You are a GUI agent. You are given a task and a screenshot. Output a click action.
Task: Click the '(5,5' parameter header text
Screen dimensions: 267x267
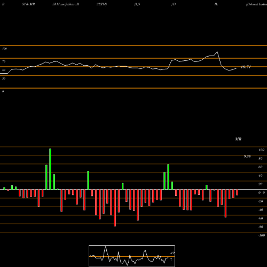(x=137, y=4)
